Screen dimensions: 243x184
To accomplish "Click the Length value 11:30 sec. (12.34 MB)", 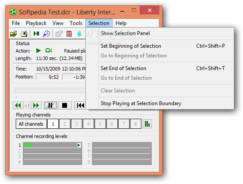I will click(x=60, y=58).
